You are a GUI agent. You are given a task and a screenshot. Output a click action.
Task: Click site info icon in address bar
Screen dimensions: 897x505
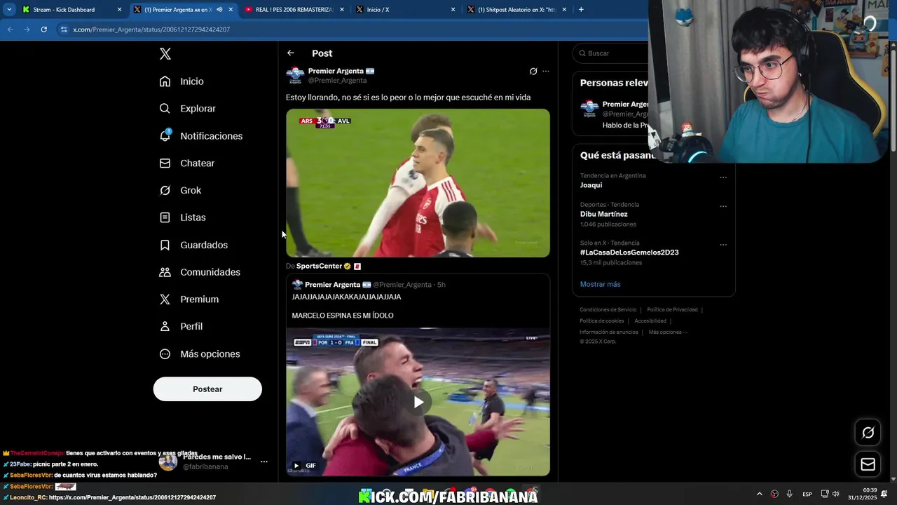tap(64, 29)
